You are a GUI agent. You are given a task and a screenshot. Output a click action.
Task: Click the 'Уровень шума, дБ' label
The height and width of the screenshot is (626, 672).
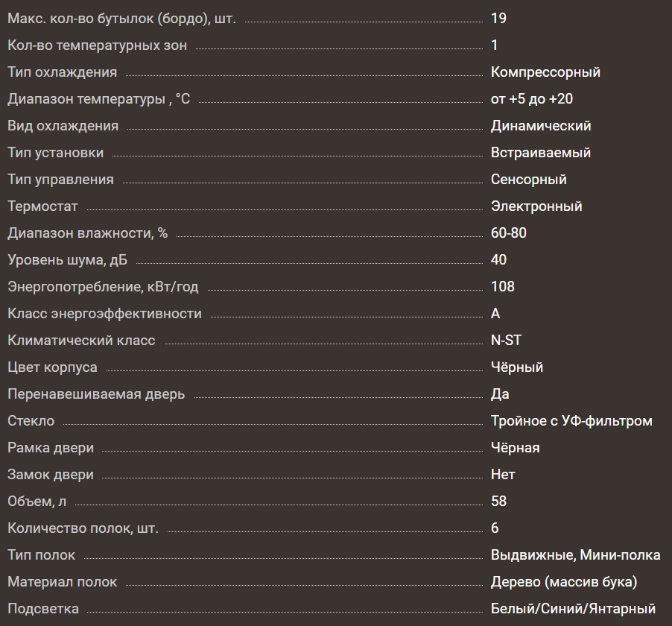coord(72,260)
